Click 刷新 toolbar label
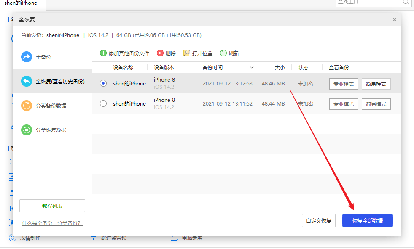 (234, 53)
